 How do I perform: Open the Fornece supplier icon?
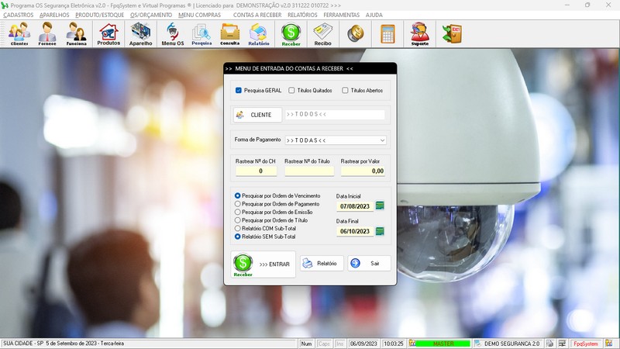pos(47,34)
